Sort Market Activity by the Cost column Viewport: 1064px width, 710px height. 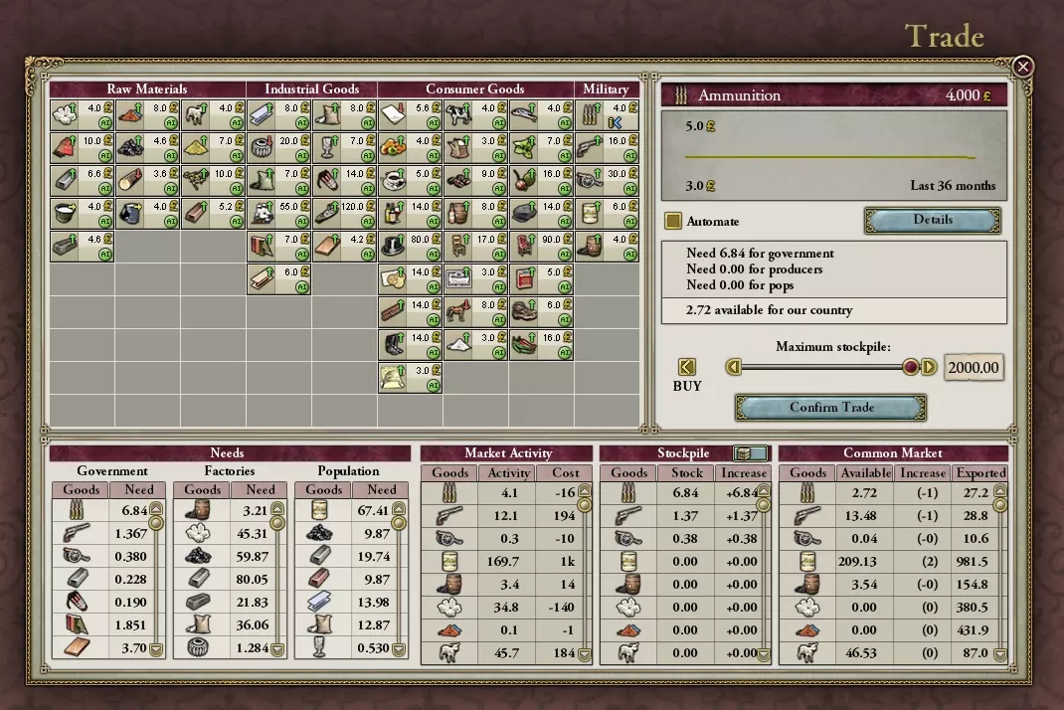[565, 472]
